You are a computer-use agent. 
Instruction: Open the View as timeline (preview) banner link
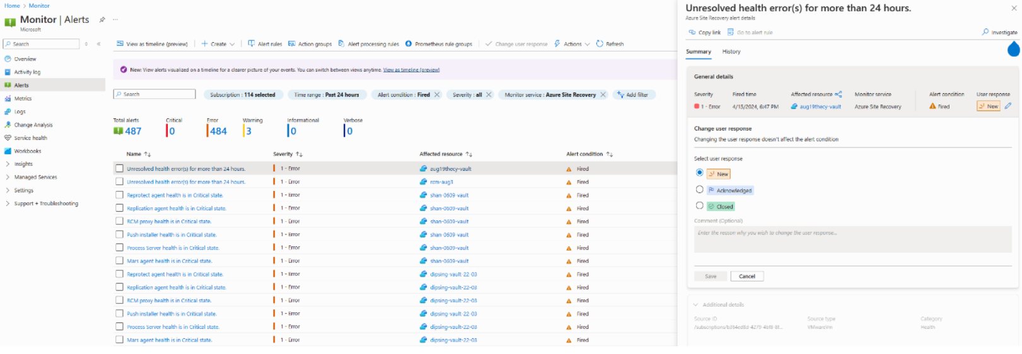[x=411, y=70]
